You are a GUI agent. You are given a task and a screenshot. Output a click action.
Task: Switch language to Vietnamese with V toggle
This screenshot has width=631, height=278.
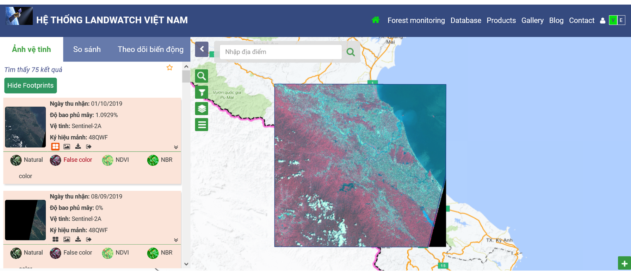(x=613, y=20)
